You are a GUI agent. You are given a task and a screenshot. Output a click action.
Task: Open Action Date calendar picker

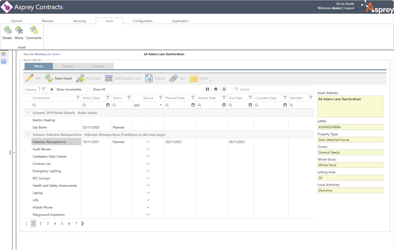click(x=108, y=105)
